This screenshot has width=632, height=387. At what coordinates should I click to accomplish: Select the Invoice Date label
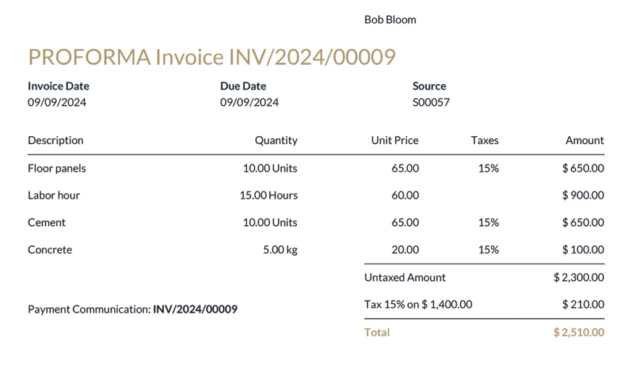pyautogui.click(x=59, y=86)
